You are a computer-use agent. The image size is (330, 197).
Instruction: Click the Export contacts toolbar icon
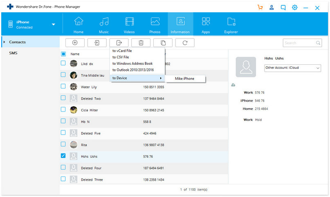point(119,43)
